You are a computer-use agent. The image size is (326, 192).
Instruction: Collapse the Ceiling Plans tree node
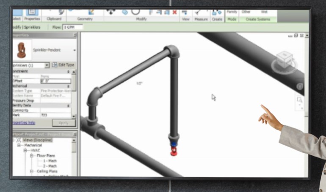click(32, 171)
